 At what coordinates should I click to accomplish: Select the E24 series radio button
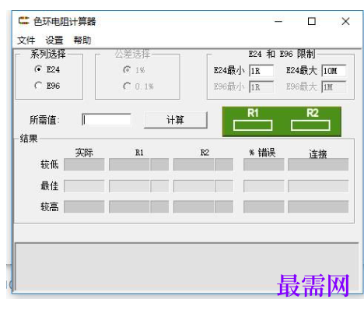[x=47, y=69]
